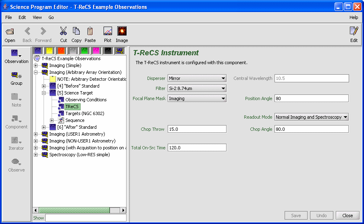
Task: Open the Disperser dropdown
Action: tap(197, 78)
